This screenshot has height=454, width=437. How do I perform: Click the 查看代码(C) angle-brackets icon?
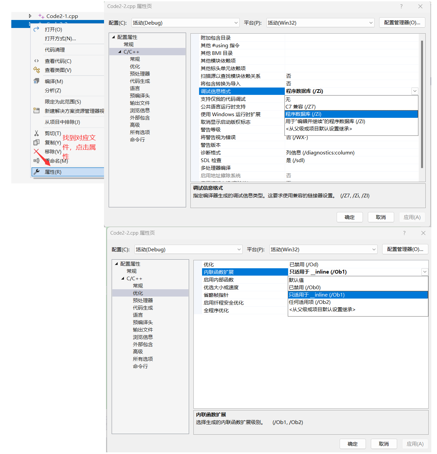[x=37, y=61]
